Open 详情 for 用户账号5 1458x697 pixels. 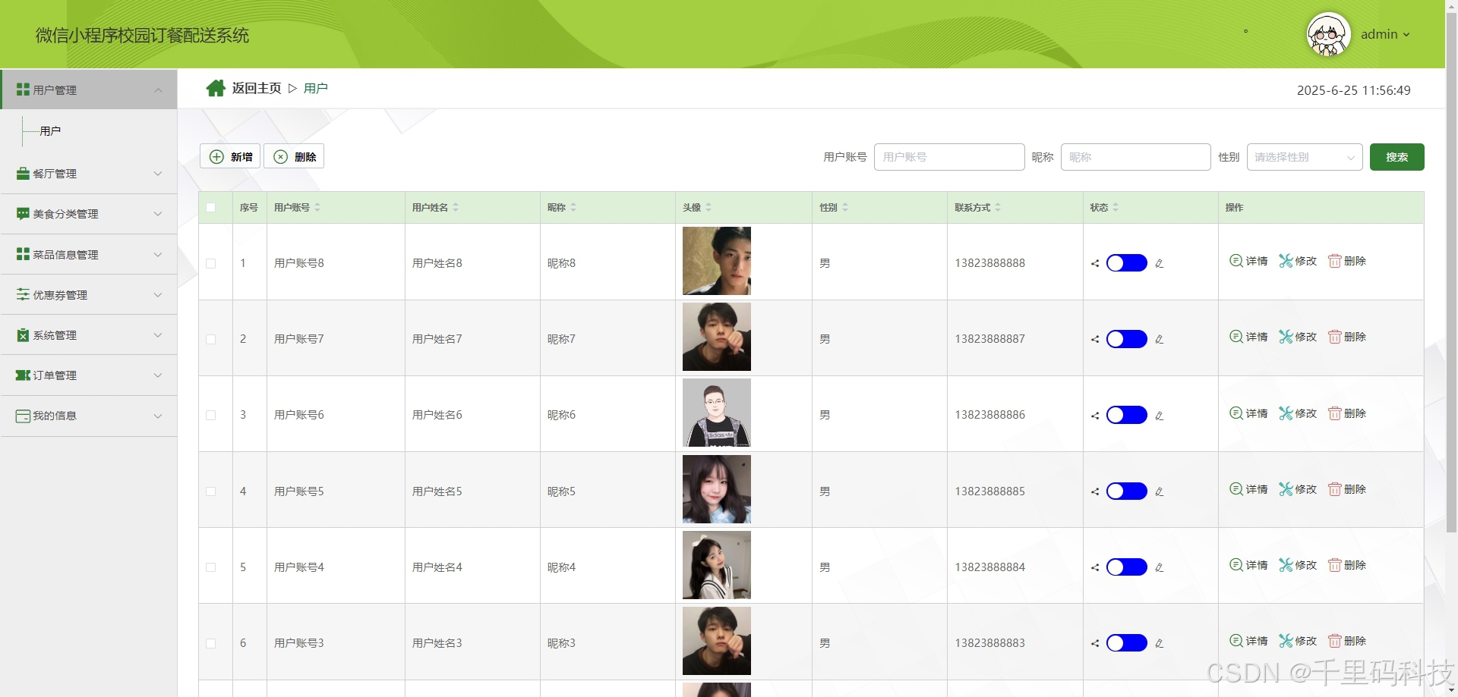pyautogui.click(x=1248, y=489)
